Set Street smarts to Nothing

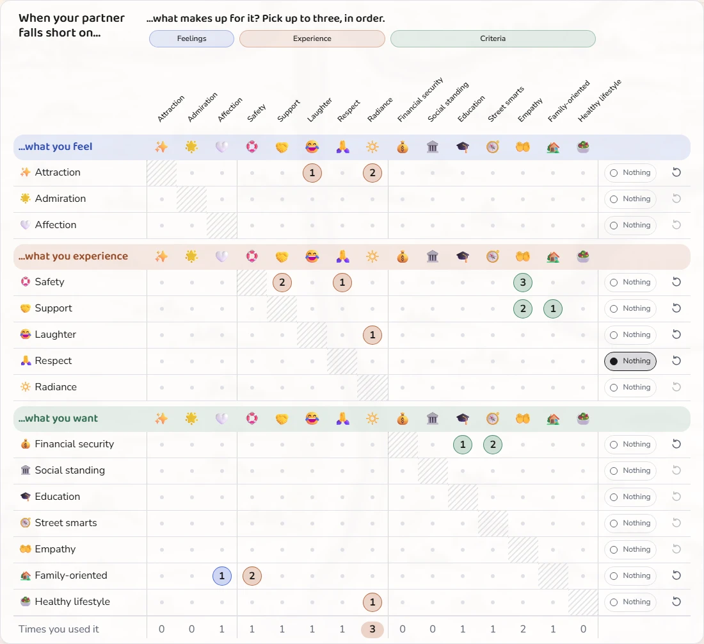tap(630, 523)
